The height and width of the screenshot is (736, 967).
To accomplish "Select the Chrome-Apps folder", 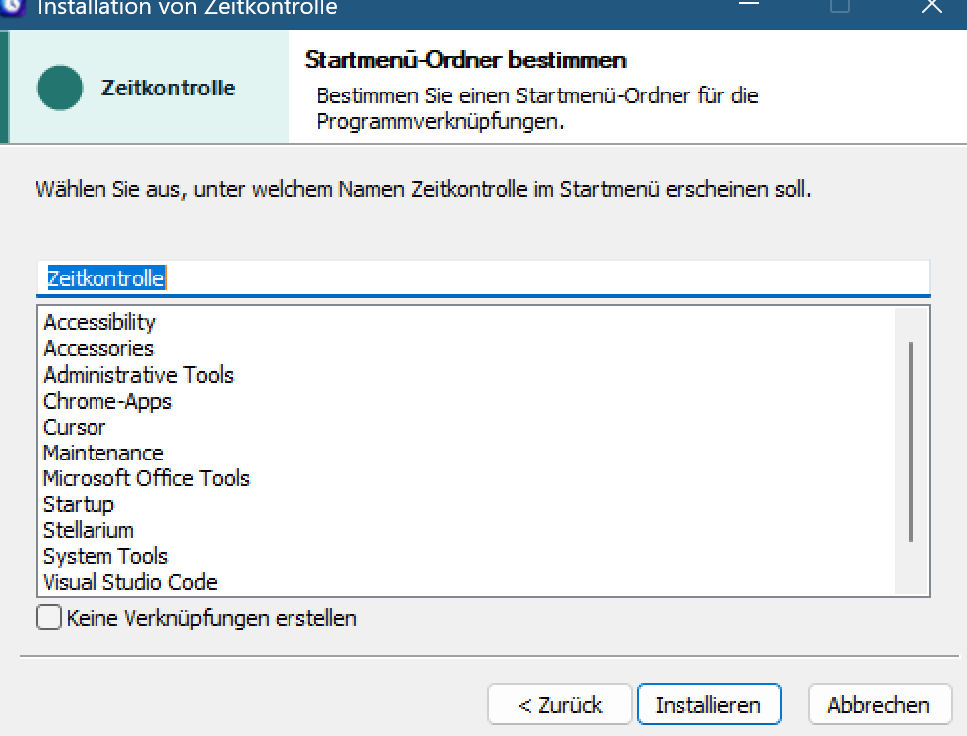I will [107, 401].
